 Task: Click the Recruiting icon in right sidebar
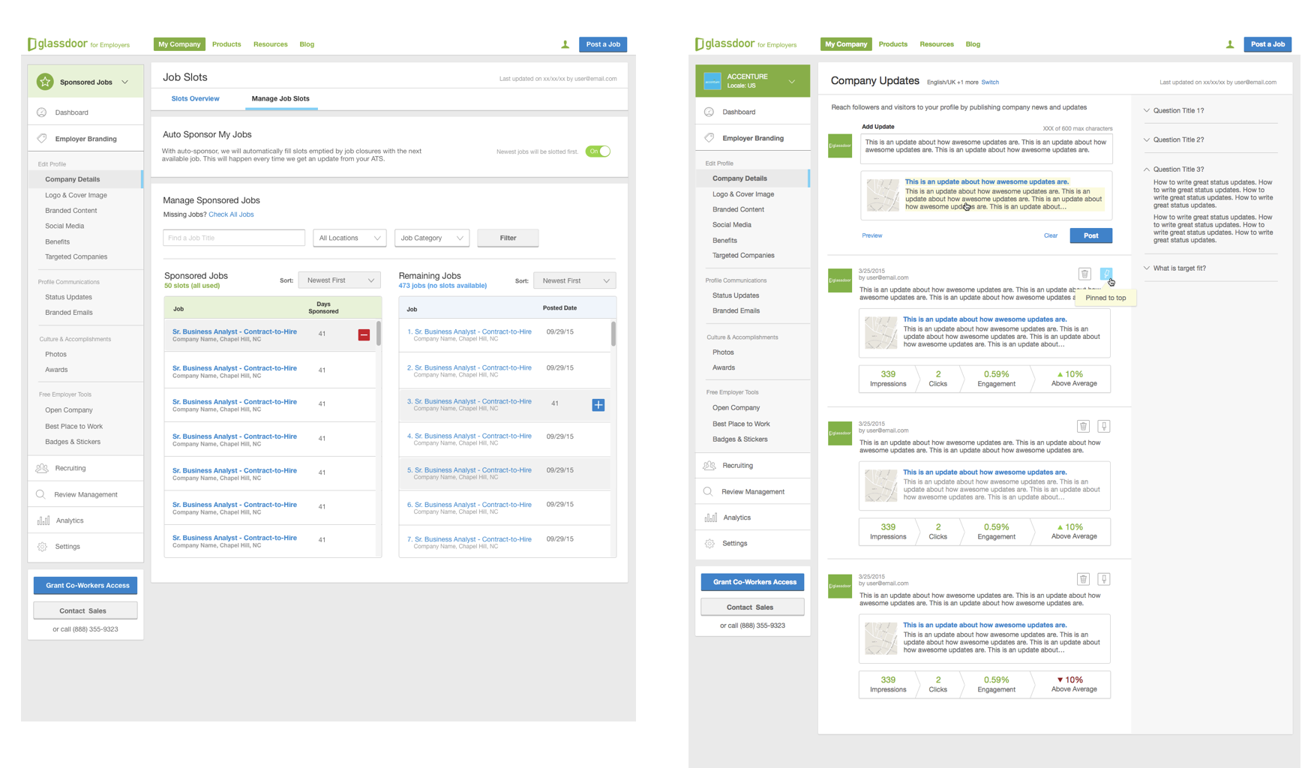[709, 466]
